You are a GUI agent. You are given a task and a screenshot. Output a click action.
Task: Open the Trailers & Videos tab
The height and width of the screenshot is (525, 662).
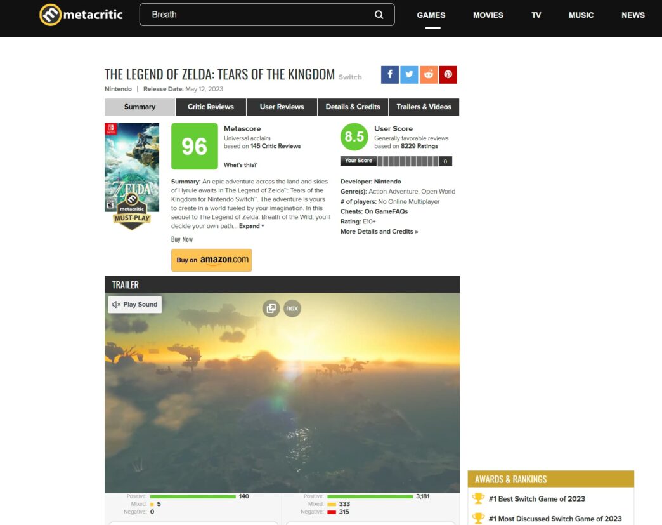(x=424, y=107)
